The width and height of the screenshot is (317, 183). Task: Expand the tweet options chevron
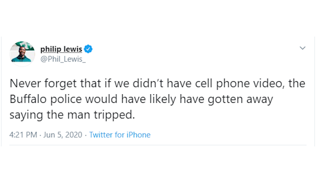point(302,48)
